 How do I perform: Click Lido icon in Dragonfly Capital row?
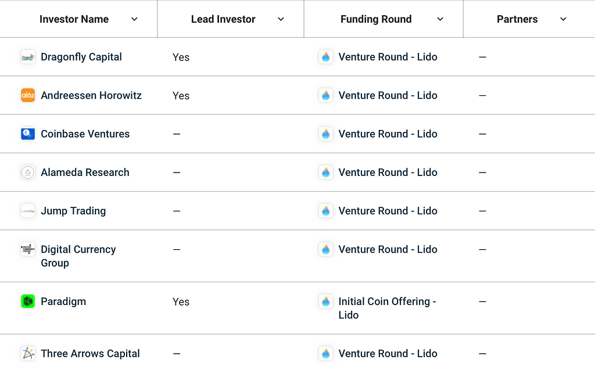[x=326, y=57]
